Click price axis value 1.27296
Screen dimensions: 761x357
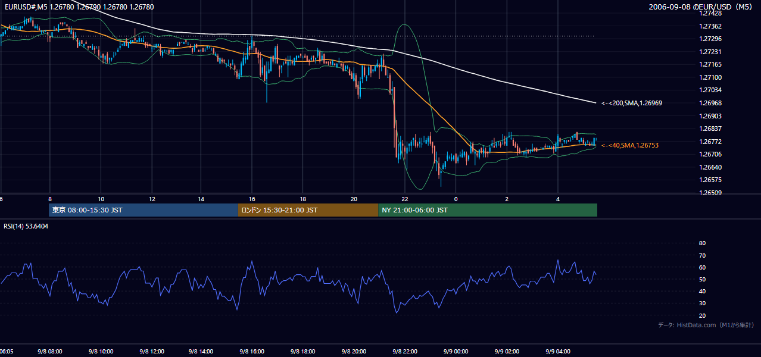coord(710,39)
